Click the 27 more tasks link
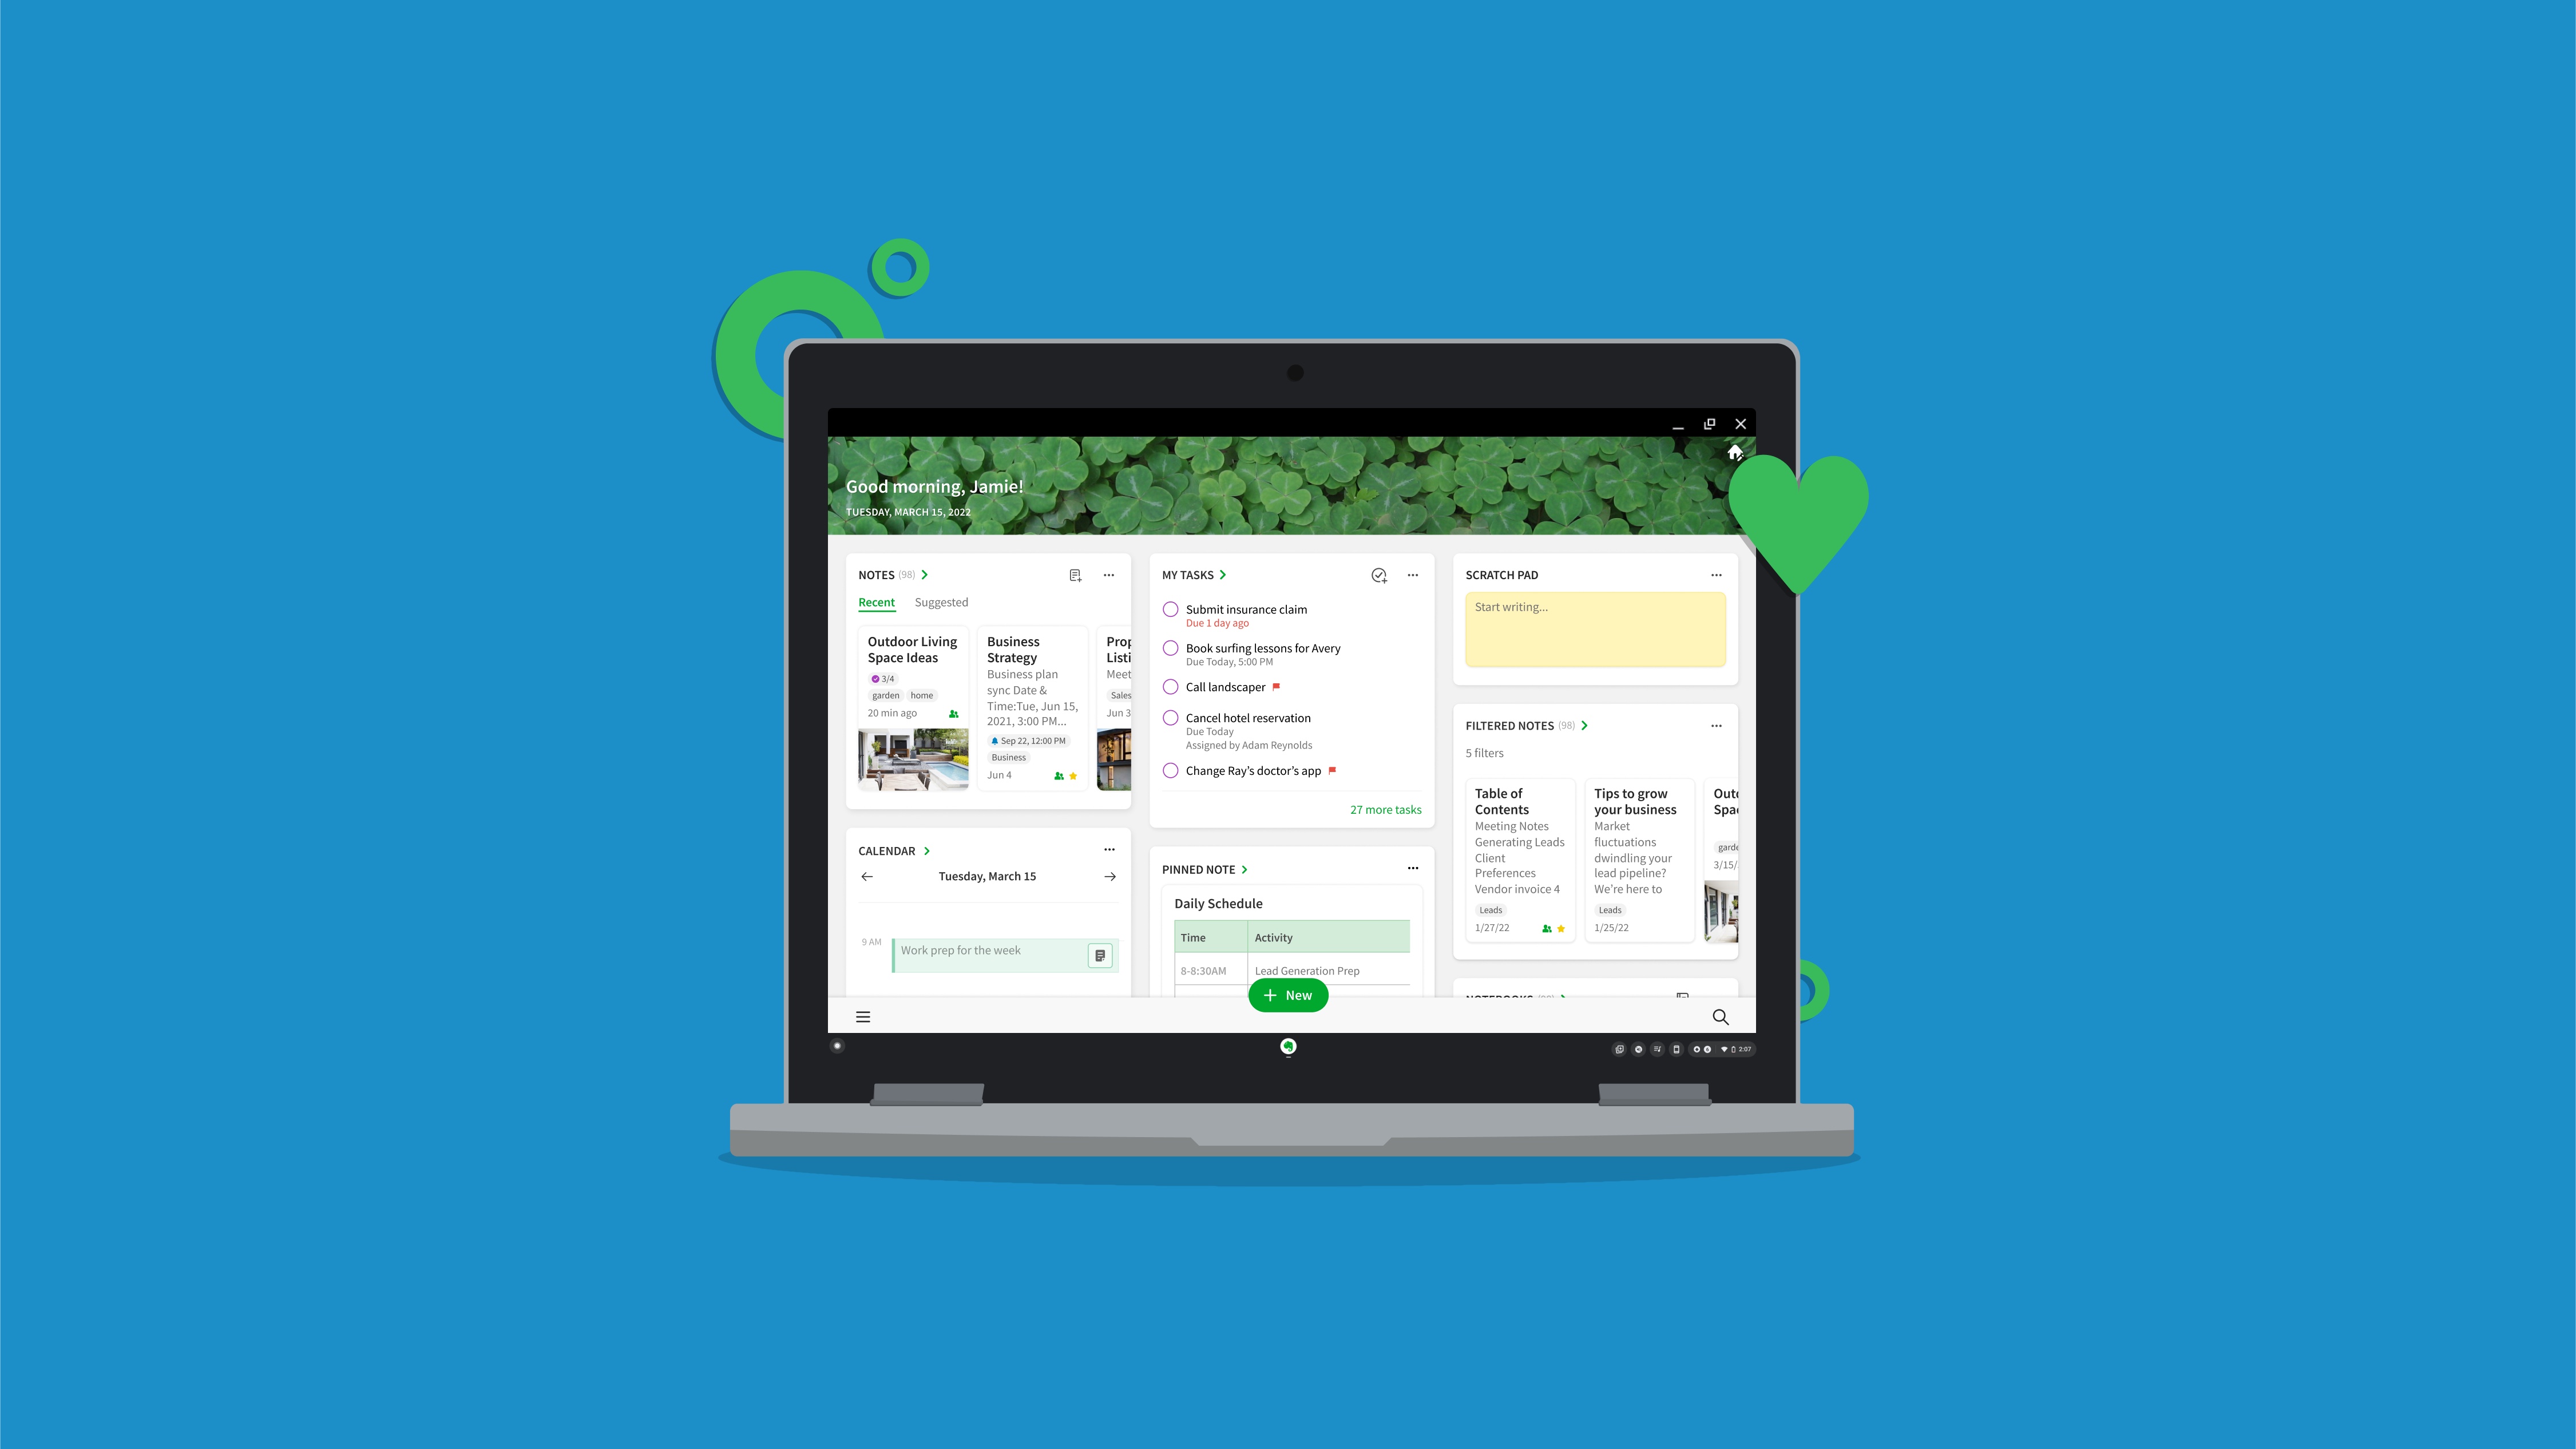This screenshot has width=2576, height=1449. [x=1385, y=809]
